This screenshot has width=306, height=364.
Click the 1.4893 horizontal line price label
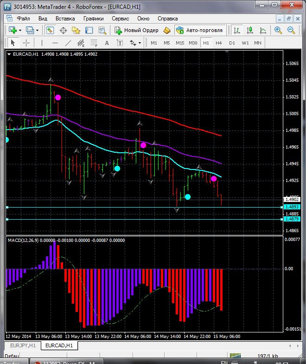(x=292, y=207)
